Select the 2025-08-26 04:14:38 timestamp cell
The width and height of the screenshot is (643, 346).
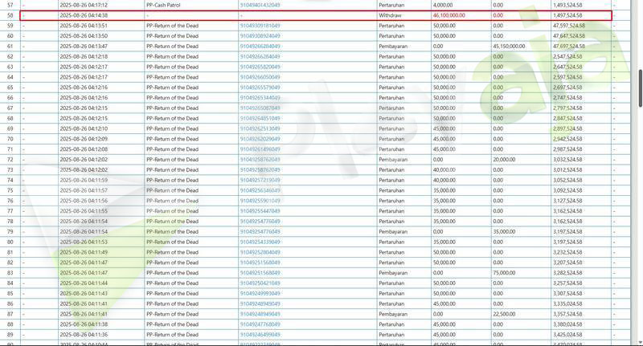(x=84, y=15)
